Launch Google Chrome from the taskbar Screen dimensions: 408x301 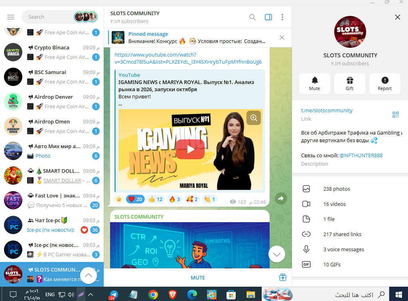[153, 295]
